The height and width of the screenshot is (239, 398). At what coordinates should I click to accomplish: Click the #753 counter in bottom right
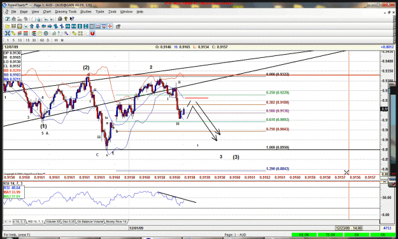point(387,228)
